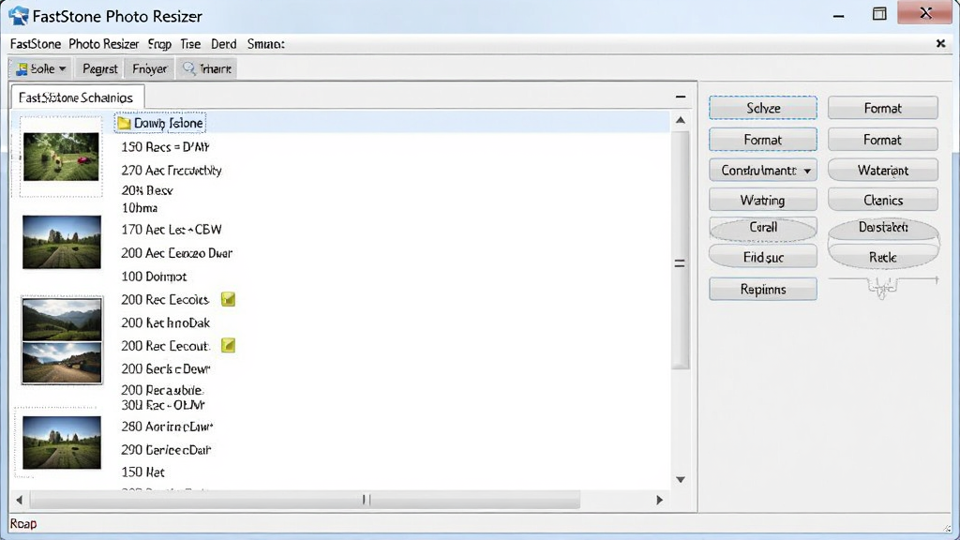Open the Solle dropdown in the toolbar

tap(40, 68)
